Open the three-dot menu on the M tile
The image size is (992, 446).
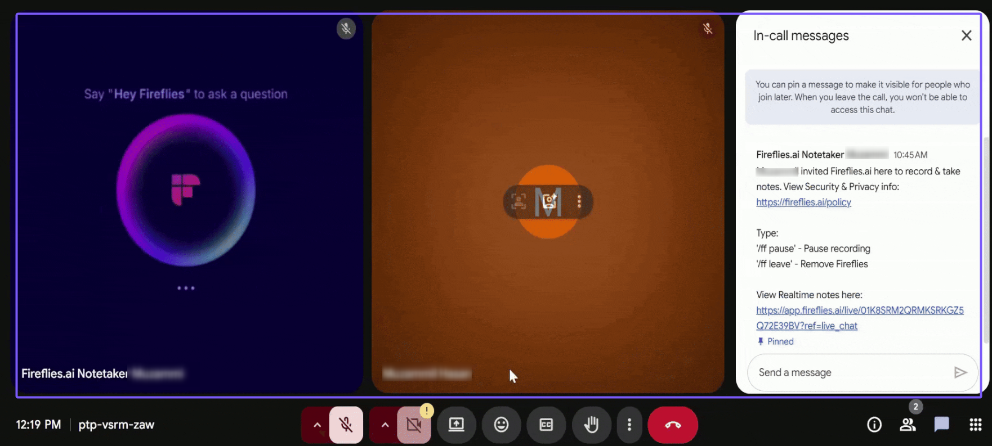(579, 201)
